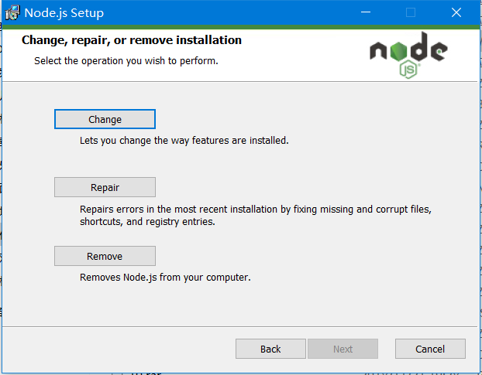482x375 pixels.
Task: Minimize the Node.js Setup window
Action: tap(366, 12)
